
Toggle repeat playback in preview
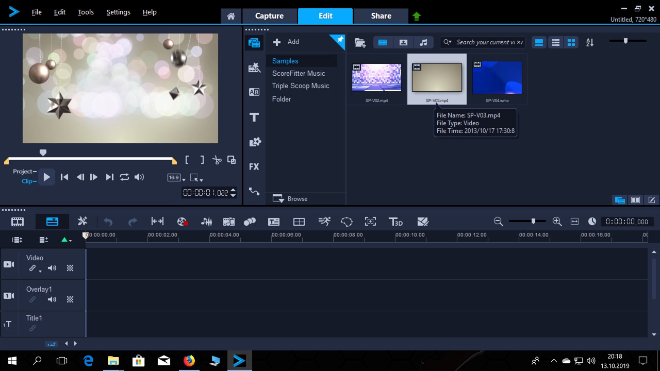[x=124, y=177]
